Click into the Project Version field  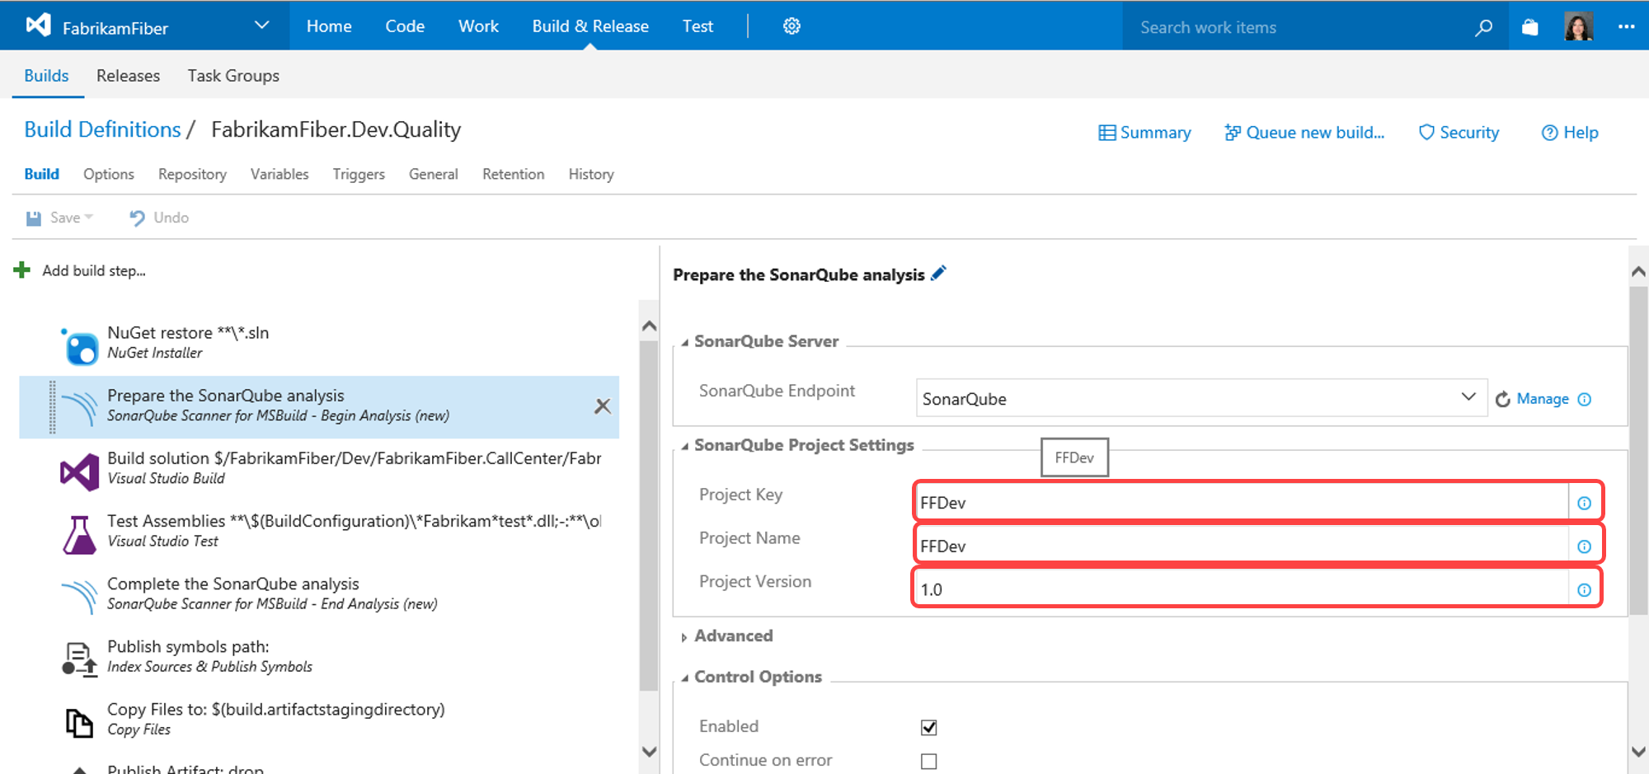pos(1242,589)
